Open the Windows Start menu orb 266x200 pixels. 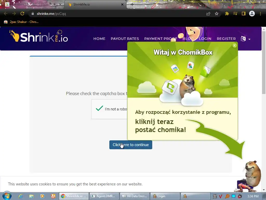pyautogui.click(x=7, y=196)
